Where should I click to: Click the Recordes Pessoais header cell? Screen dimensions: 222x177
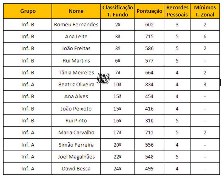click(177, 11)
